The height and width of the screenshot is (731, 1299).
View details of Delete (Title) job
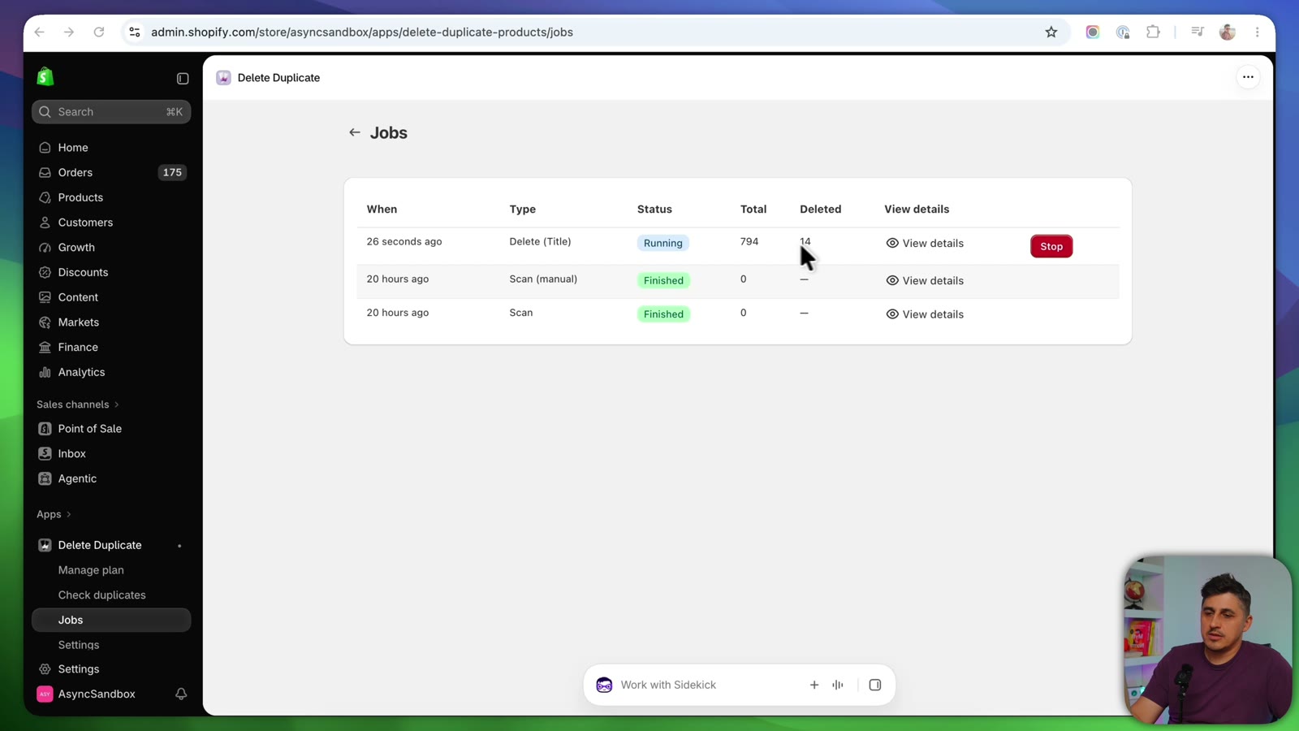coord(925,243)
